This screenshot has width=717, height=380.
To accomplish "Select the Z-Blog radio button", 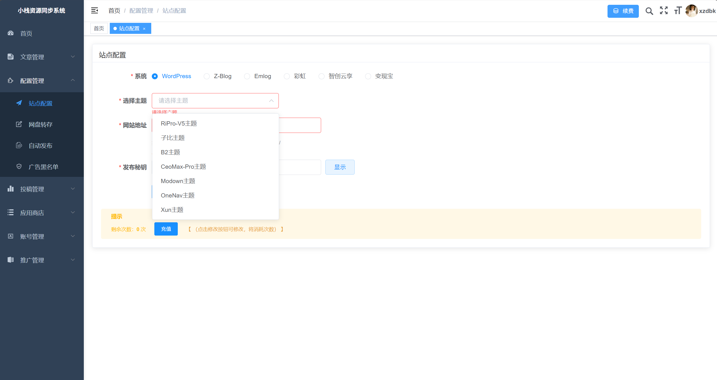I will pyautogui.click(x=207, y=76).
